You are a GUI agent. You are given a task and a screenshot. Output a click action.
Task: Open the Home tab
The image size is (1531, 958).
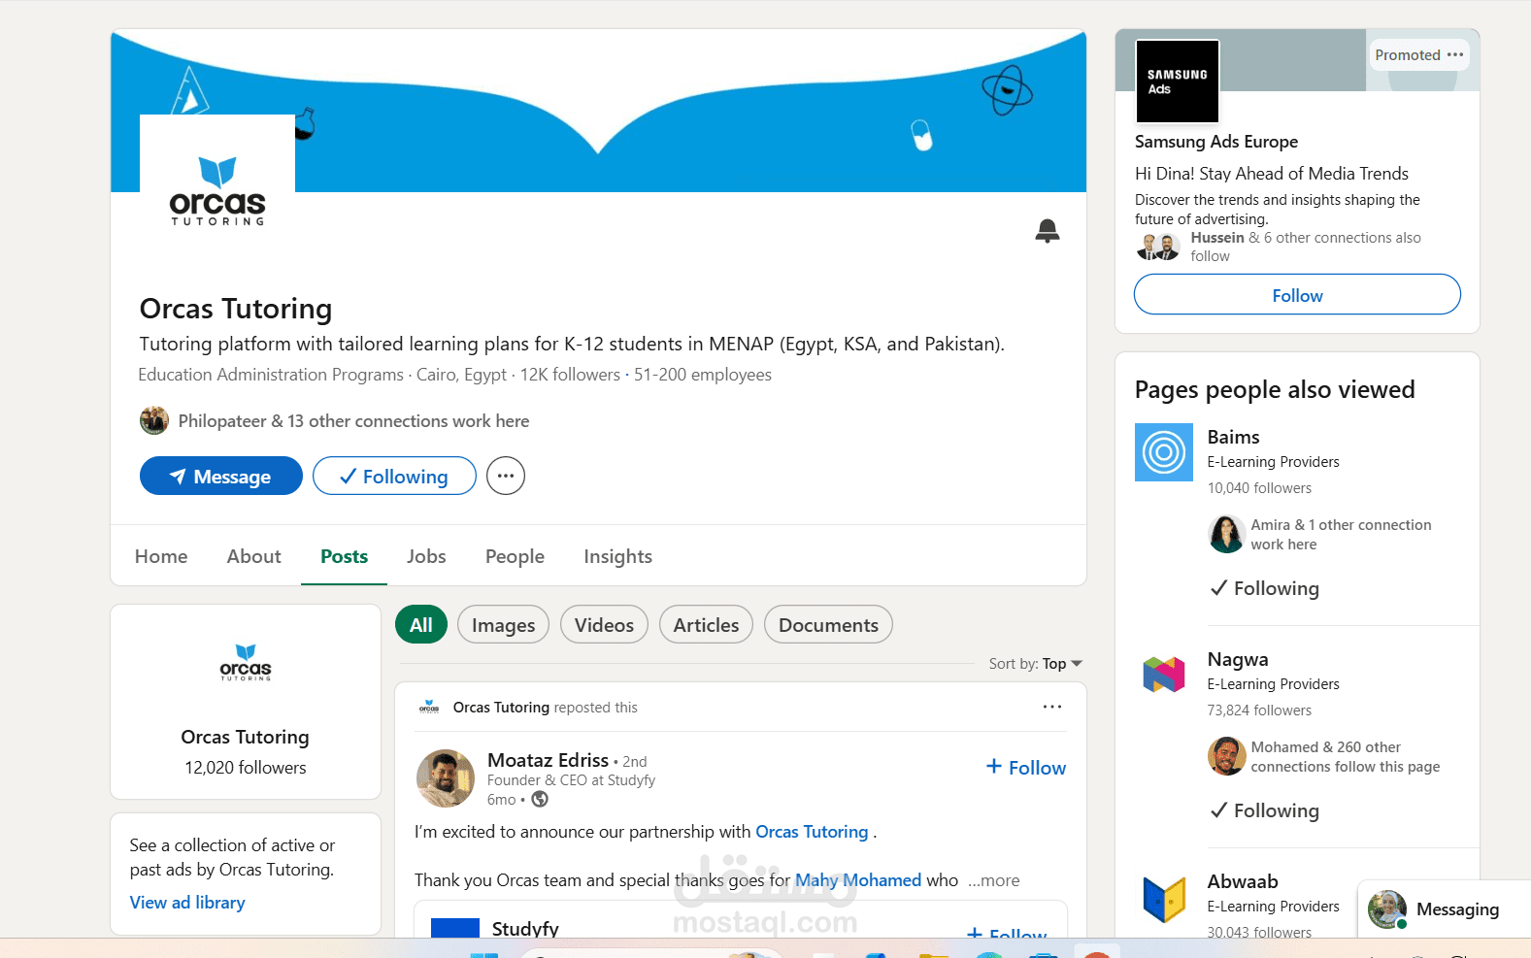click(161, 556)
